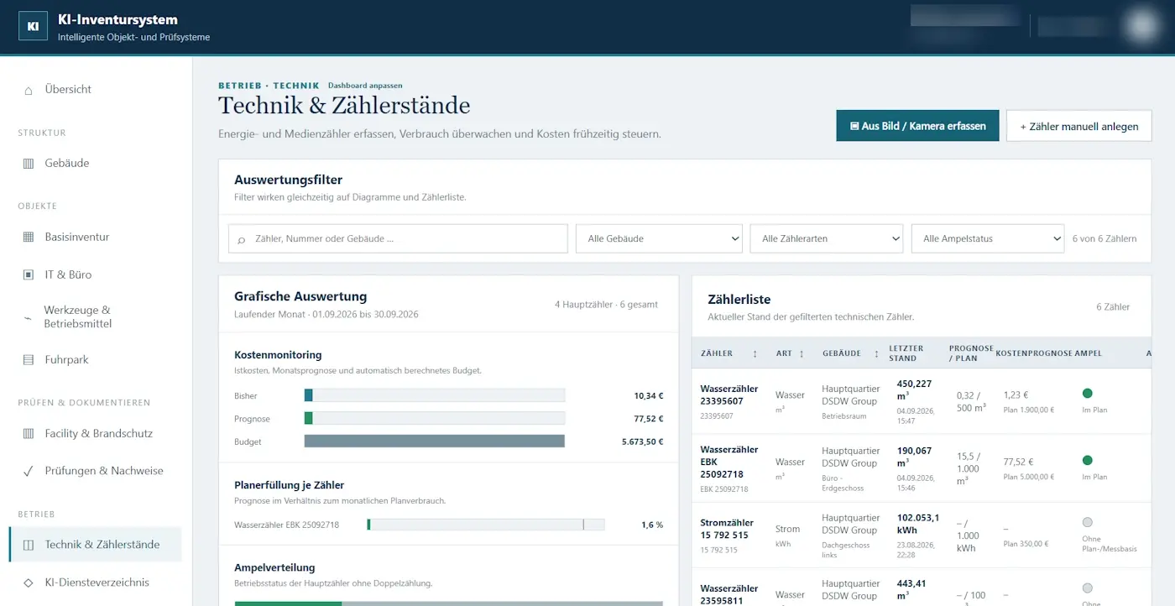Click the KI logo in the header
Viewport: 1175px width, 606px height.
(33, 26)
